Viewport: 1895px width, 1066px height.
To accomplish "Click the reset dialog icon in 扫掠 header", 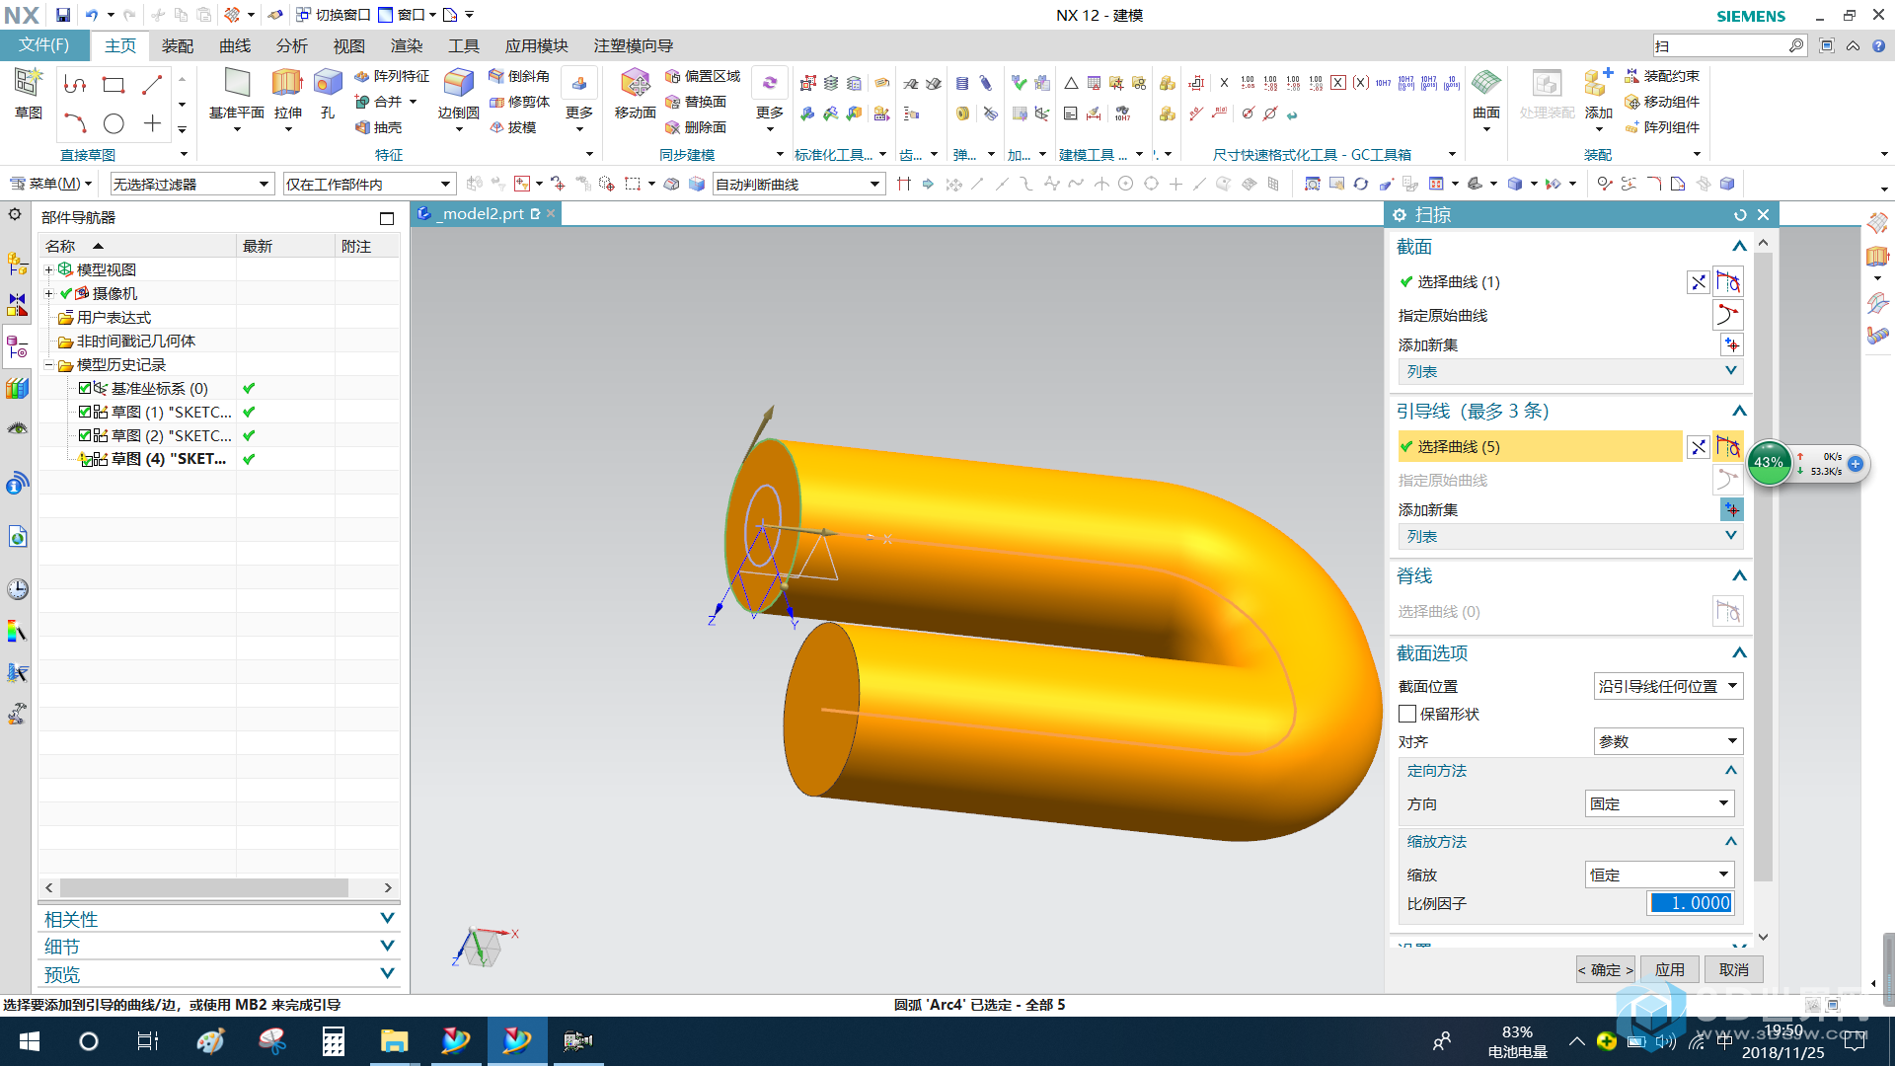I will click(x=1739, y=215).
